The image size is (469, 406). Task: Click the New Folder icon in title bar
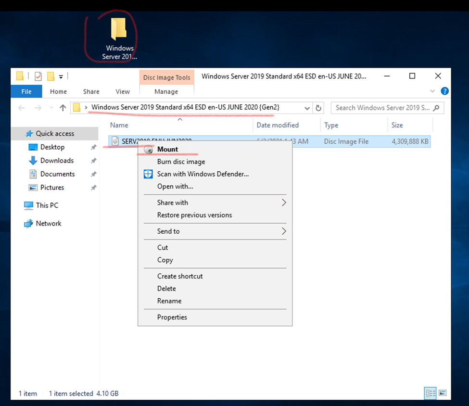click(x=51, y=76)
